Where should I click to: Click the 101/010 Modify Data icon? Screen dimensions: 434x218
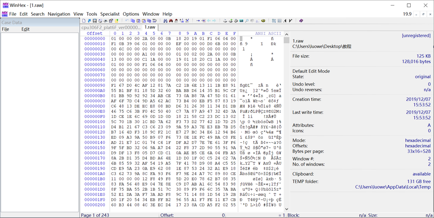point(154,21)
